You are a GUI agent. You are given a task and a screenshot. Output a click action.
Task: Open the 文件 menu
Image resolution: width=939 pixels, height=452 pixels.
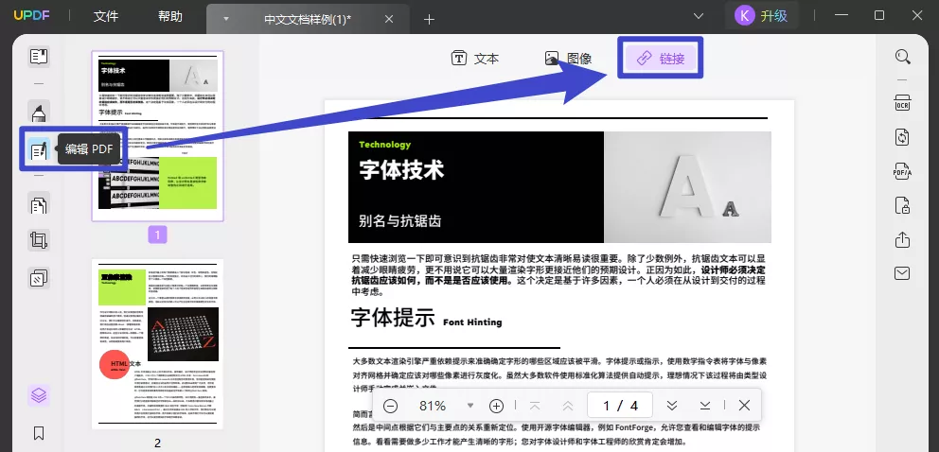coord(106,17)
